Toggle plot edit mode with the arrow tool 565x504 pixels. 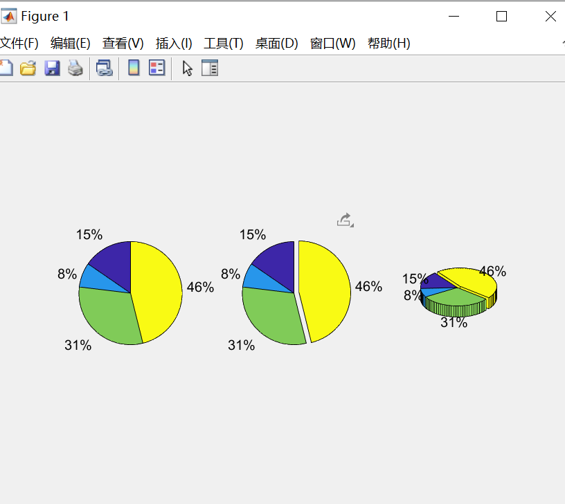(x=186, y=68)
